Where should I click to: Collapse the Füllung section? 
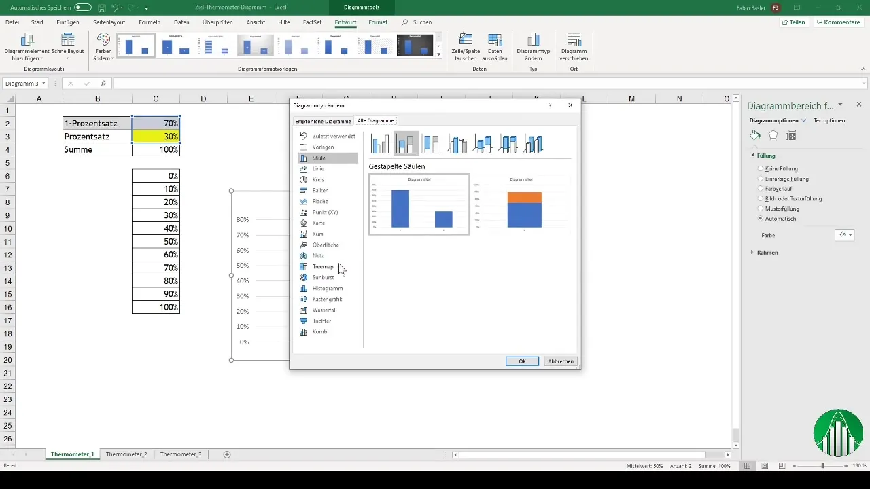(752, 156)
